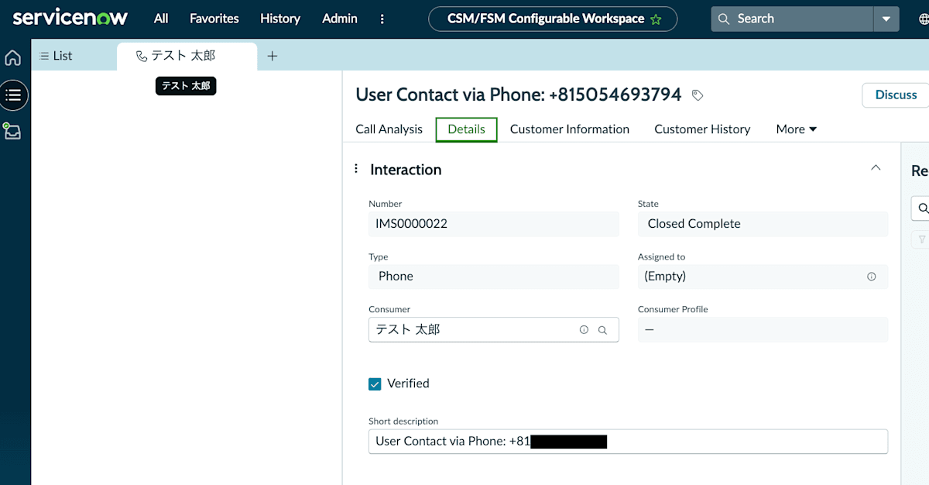Open the Inbox sidebar icon
This screenshot has width=929, height=485.
pyautogui.click(x=12, y=131)
